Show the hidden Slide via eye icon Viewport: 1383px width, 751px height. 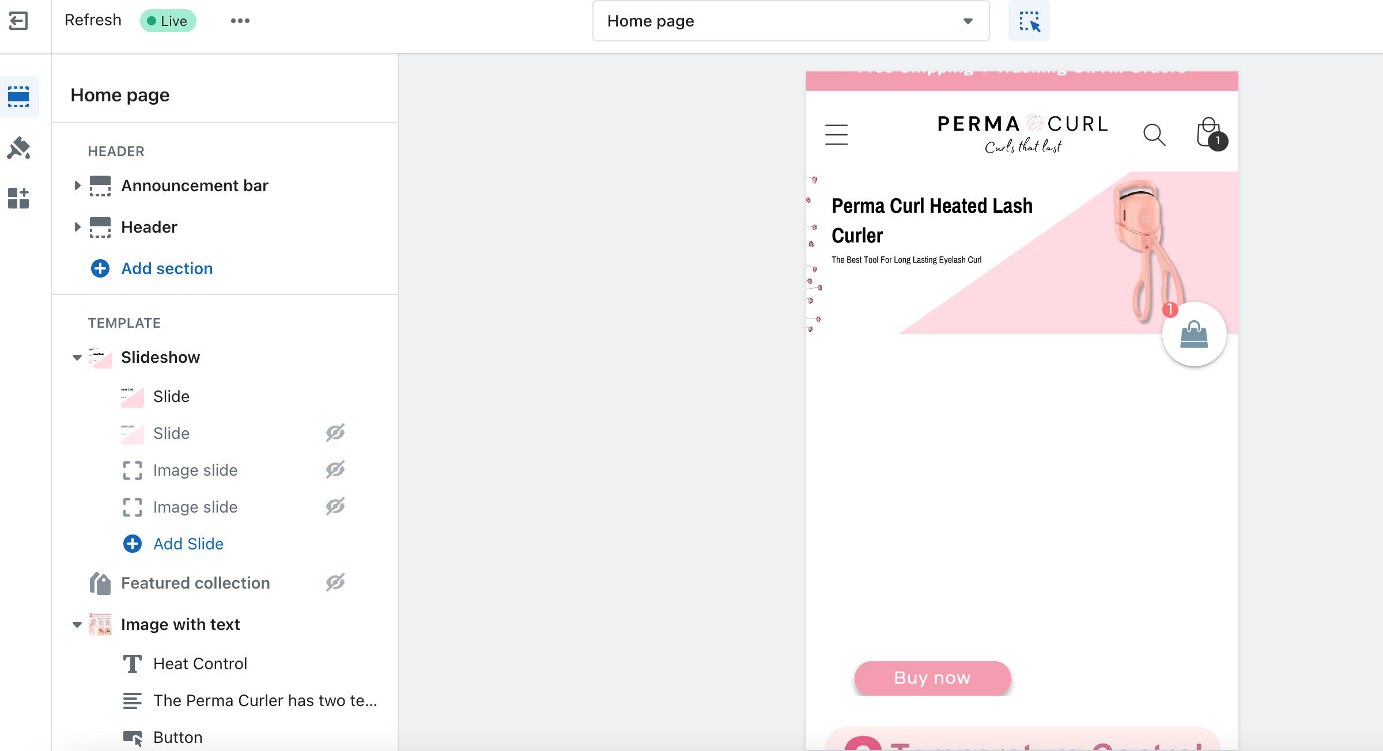pos(335,433)
